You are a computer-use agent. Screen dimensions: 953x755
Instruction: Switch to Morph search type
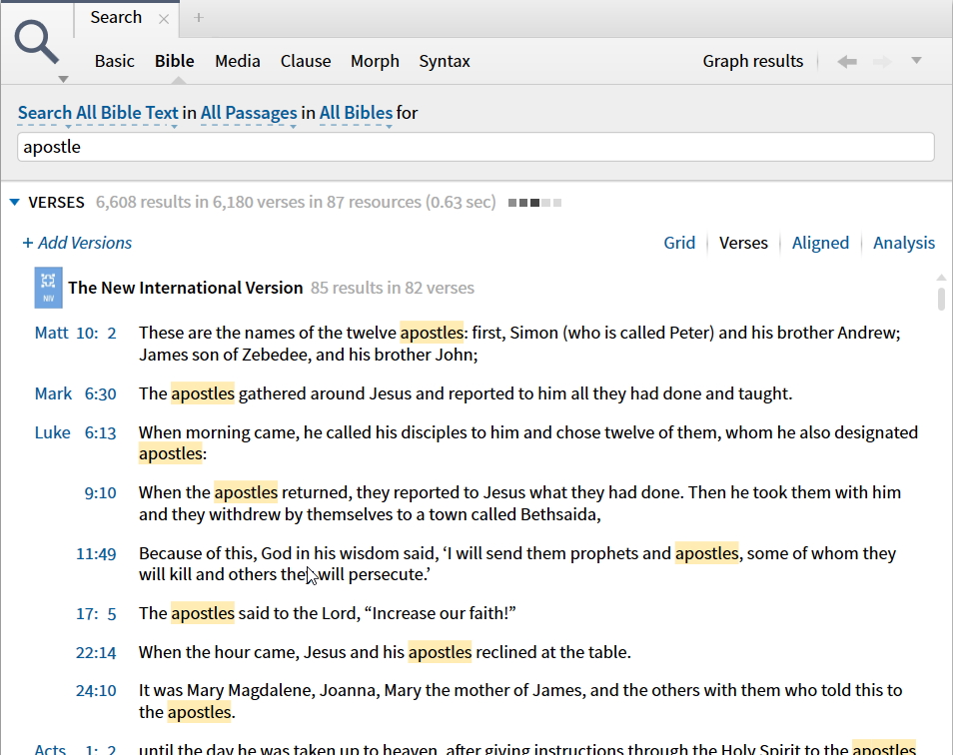point(375,61)
